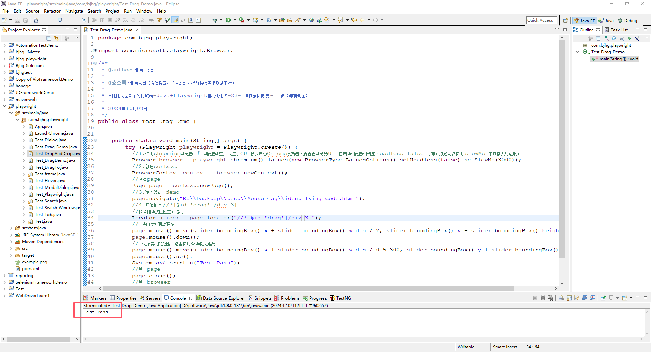Image resolution: width=651 pixels, height=352 pixels.
Task: Pin the Console view
Action: coord(603,298)
